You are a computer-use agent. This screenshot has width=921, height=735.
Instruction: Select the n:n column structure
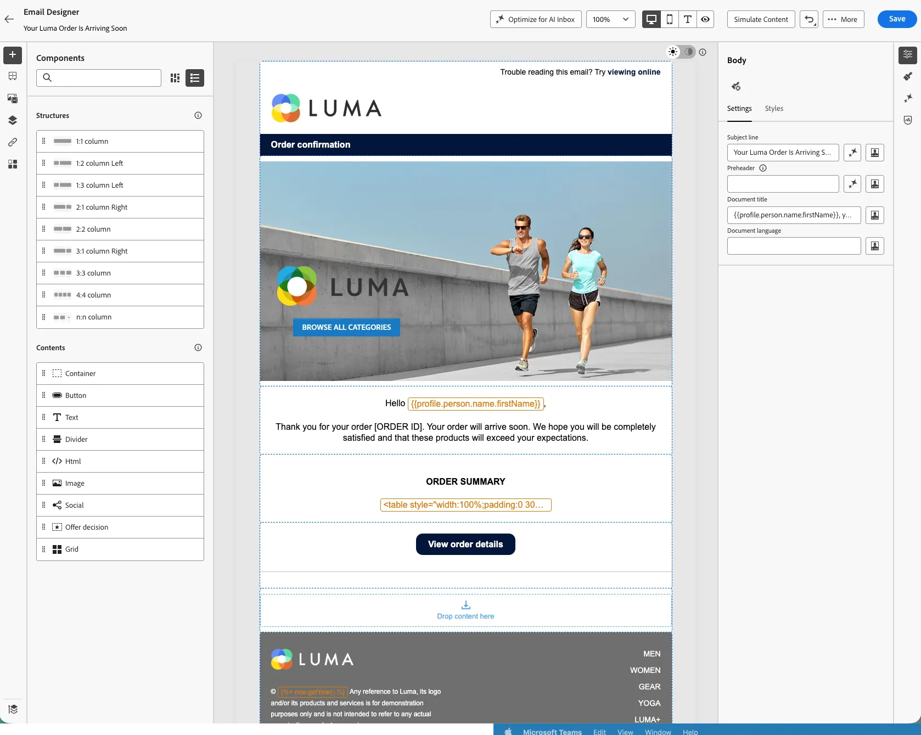[120, 317]
